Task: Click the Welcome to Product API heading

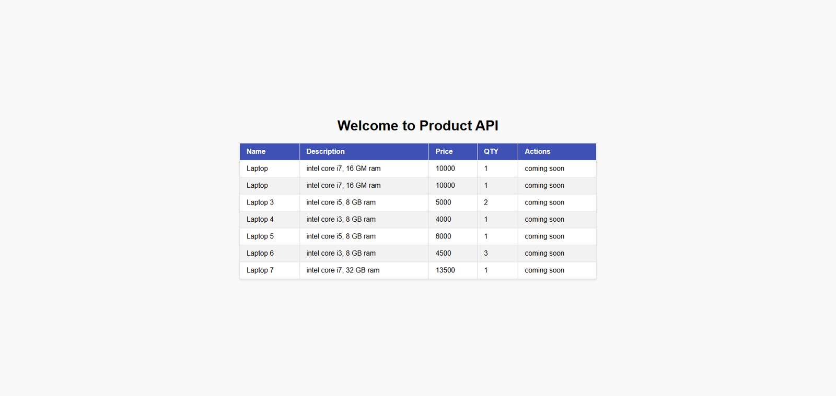Action: tap(417, 126)
